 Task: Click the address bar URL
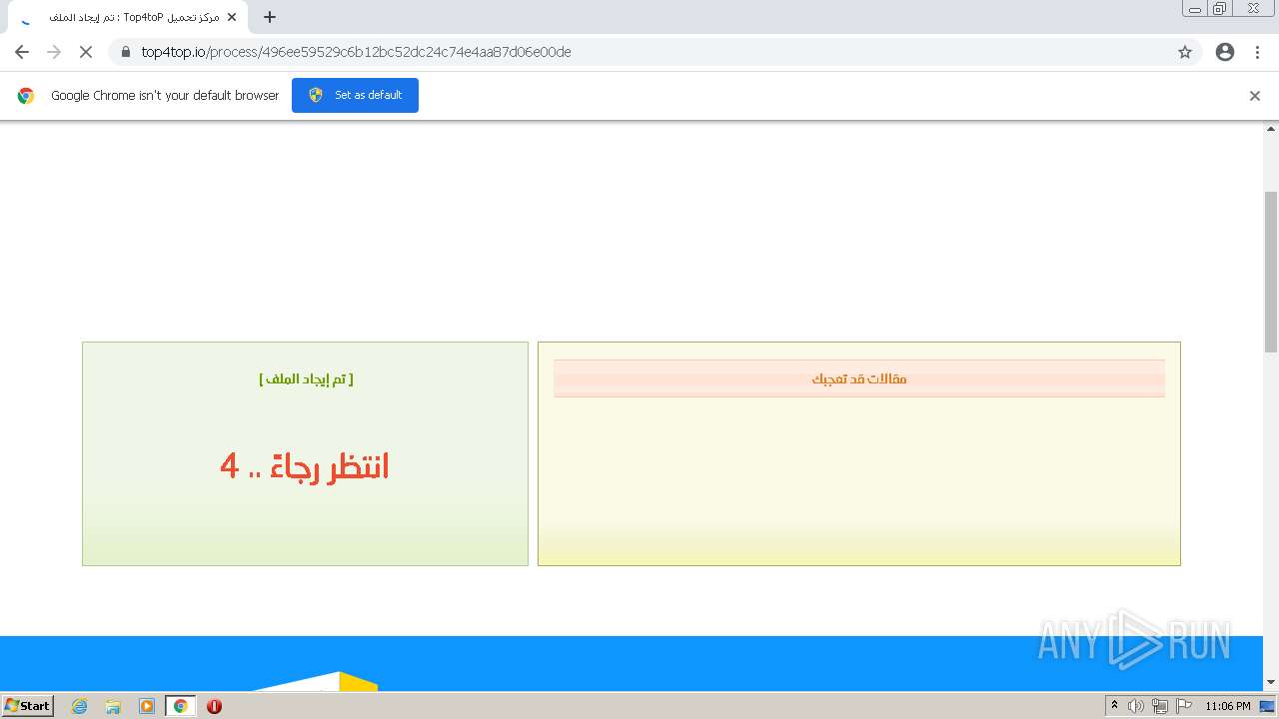(356, 52)
